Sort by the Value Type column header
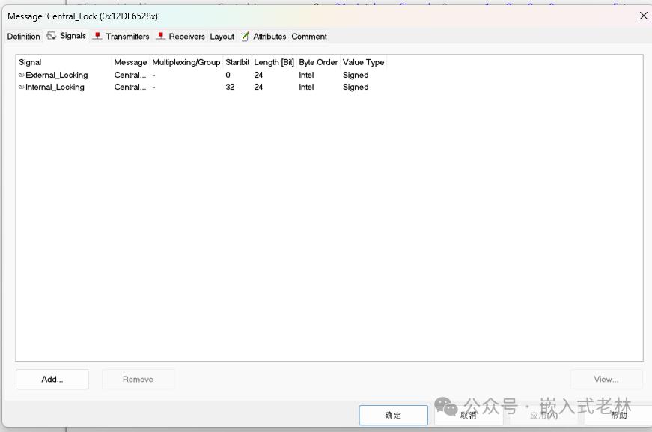This screenshot has width=652, height=432. tap(363, 62)
